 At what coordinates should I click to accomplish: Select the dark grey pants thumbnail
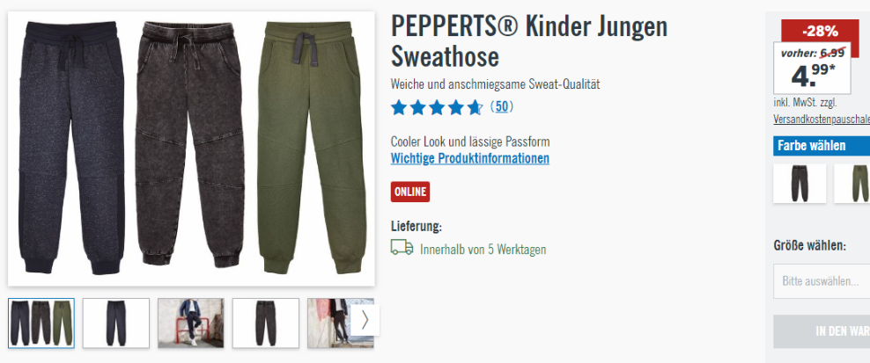pyautogui.click(x=266, y=323)
